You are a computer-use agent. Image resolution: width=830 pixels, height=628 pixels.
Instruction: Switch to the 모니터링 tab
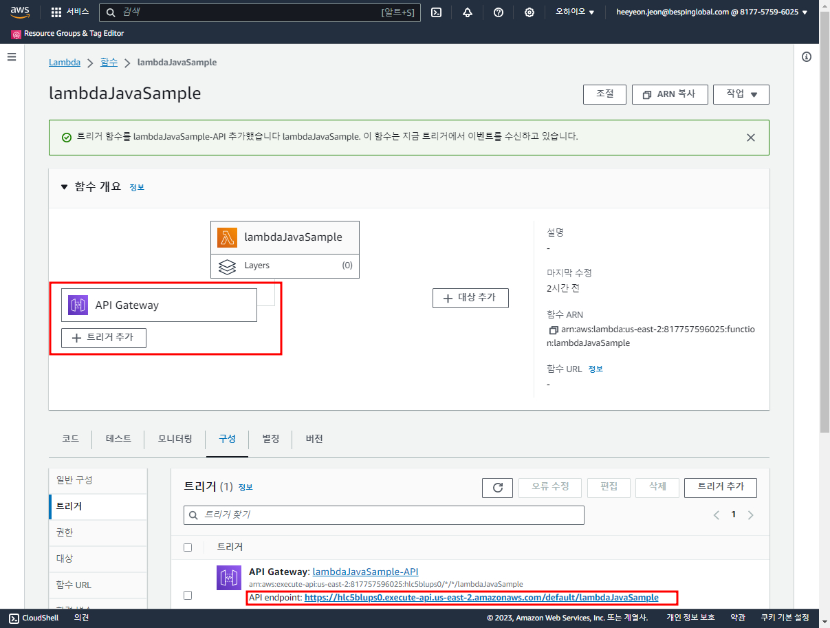tap(175, 439)
